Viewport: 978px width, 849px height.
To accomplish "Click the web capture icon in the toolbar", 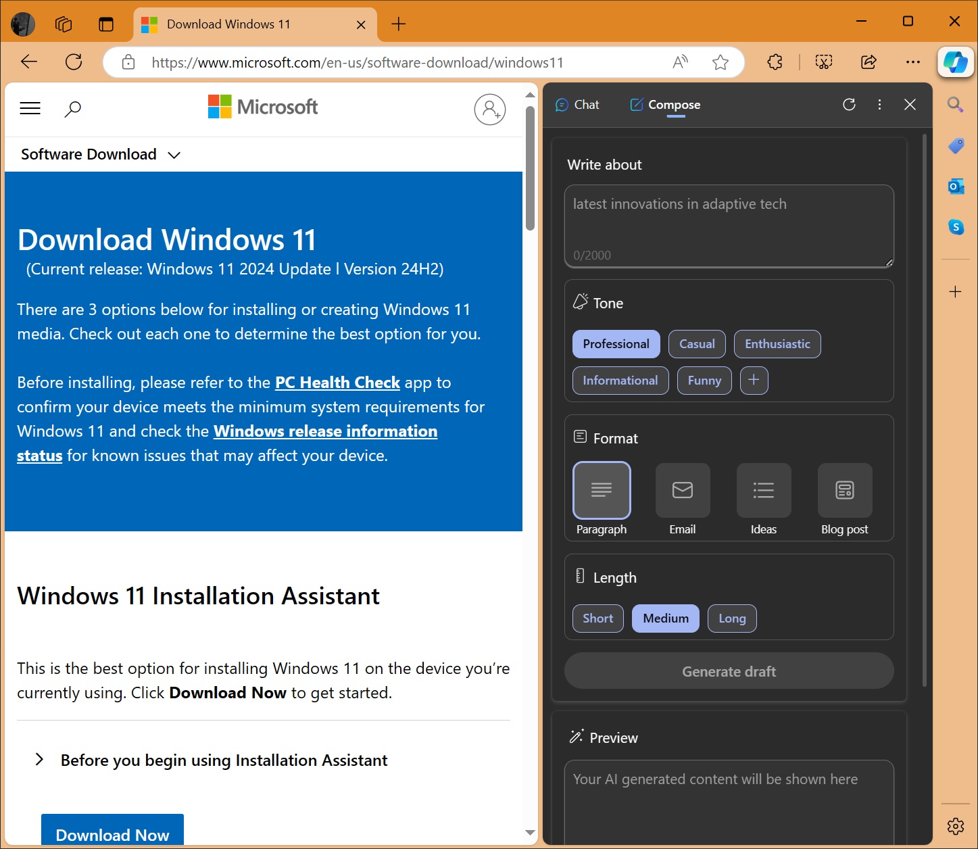I will tap(823, 62).
